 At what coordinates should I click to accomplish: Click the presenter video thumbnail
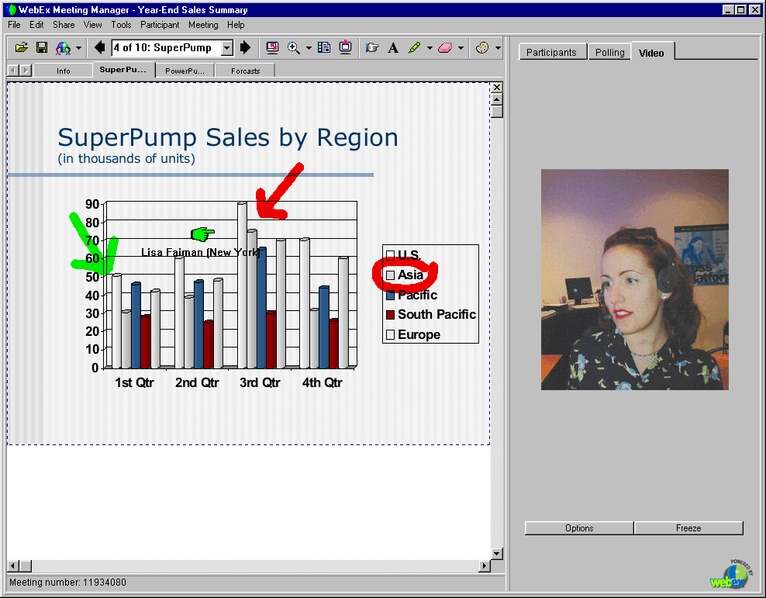(x=635, y=279)
